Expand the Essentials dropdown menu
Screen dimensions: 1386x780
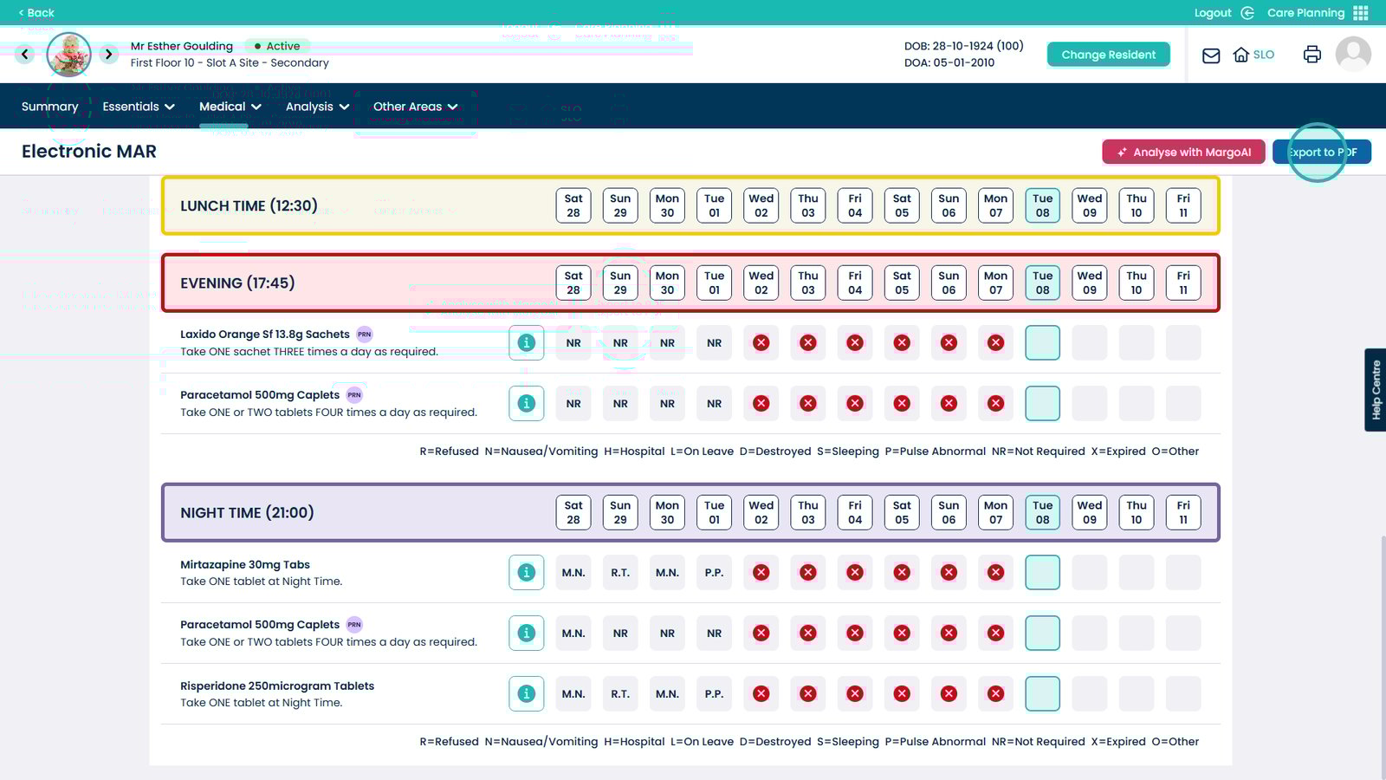(139, 107)
